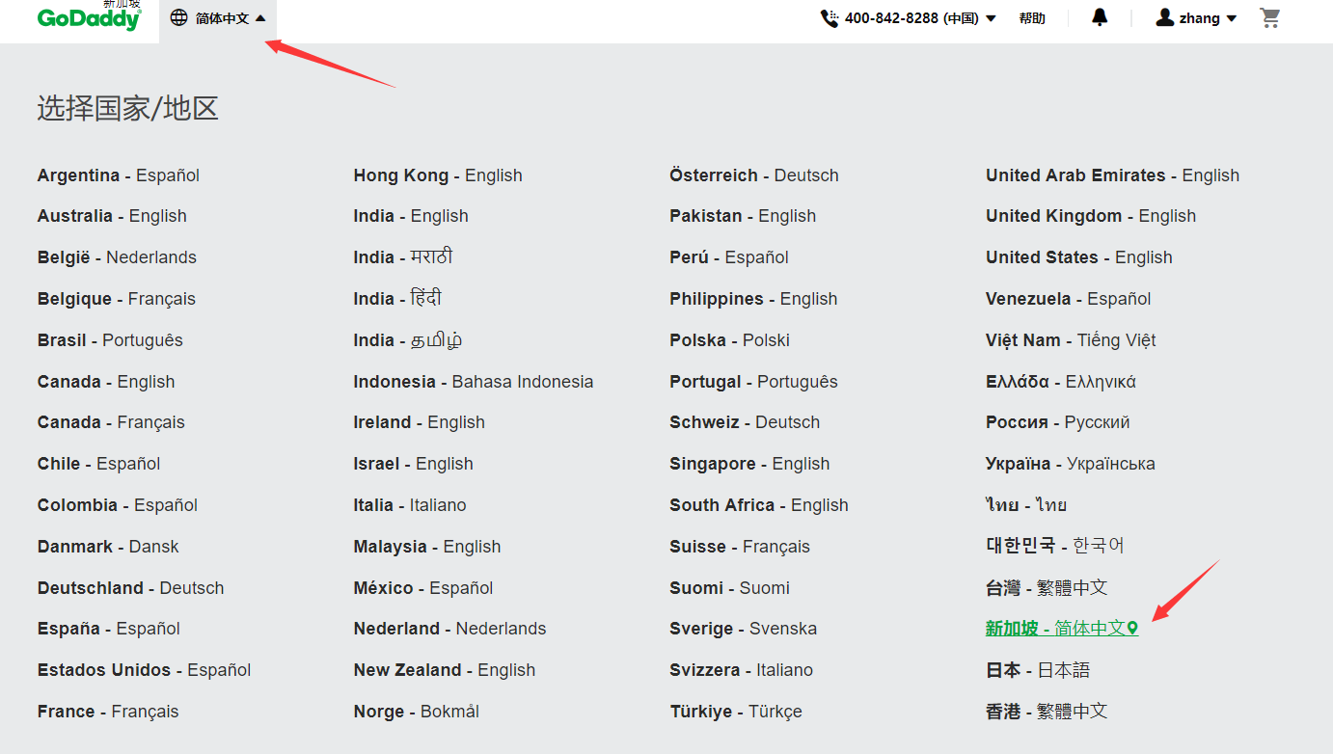Viewport: 1333px width, 754px height.
Task: Choose Norge - Bokmål
Action: click(417, 712)
